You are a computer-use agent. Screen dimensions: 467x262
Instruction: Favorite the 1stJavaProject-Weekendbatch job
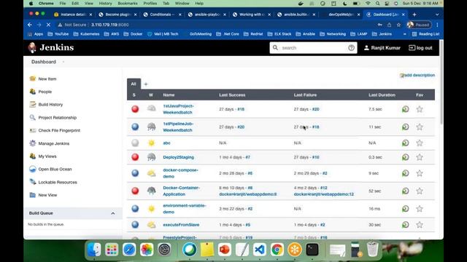(420, 109)
